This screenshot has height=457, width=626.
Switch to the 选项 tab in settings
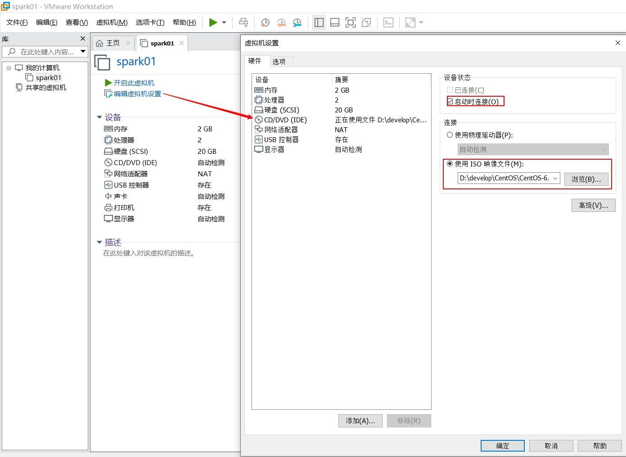tap(279, 62)
